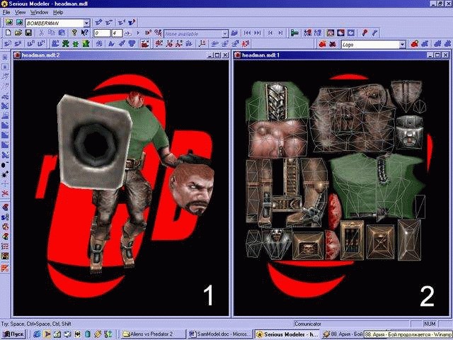
Task: Click the context help arrow-question icon
Action: [84, 33]
